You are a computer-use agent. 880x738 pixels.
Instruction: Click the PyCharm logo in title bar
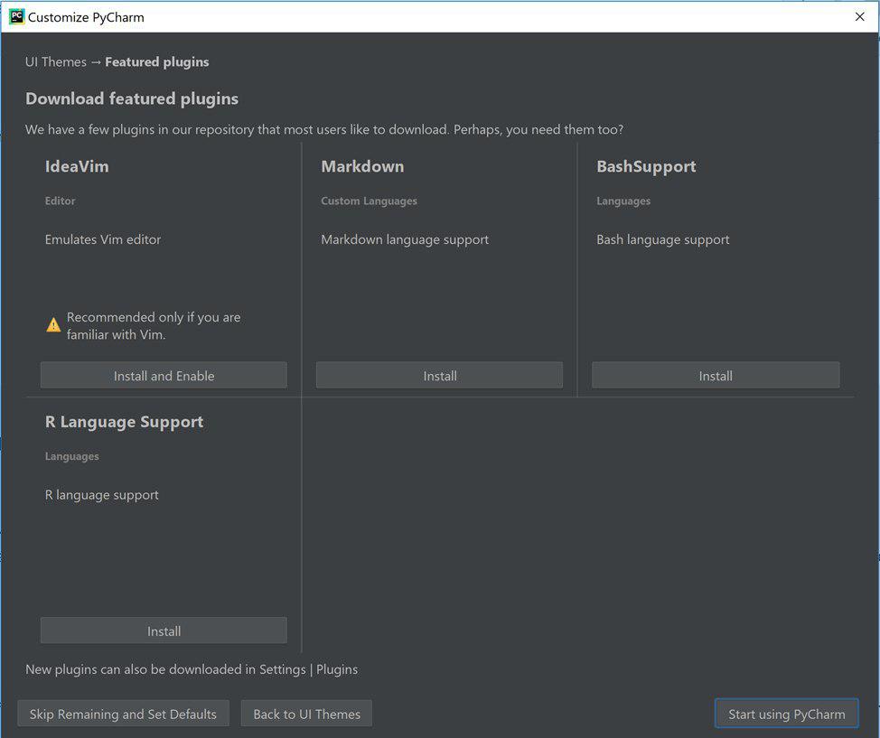tap(16, 16)
